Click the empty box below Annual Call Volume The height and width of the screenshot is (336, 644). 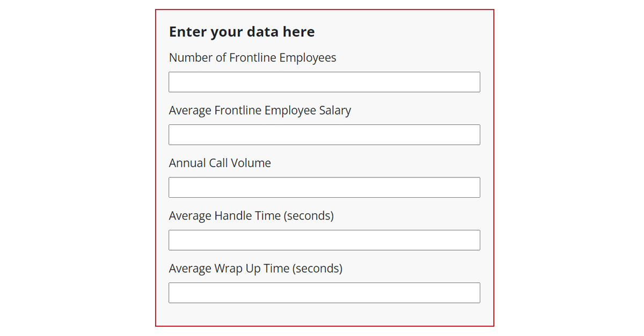pos(324,187)
